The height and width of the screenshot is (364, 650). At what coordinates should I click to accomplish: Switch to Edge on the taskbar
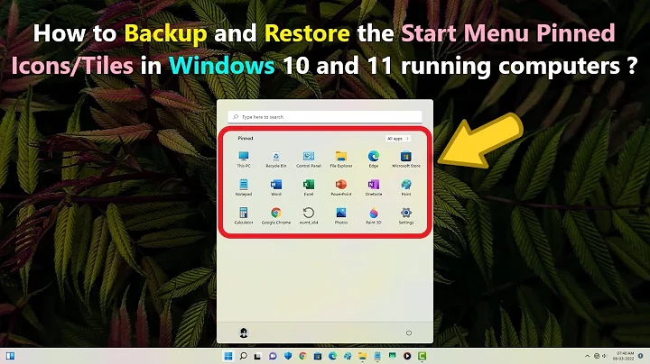[x=332, y=356]
